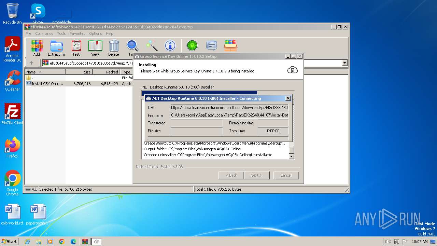Click the network tray icon
The height and width of the screenshot is (246, 437).
[396, 242]
